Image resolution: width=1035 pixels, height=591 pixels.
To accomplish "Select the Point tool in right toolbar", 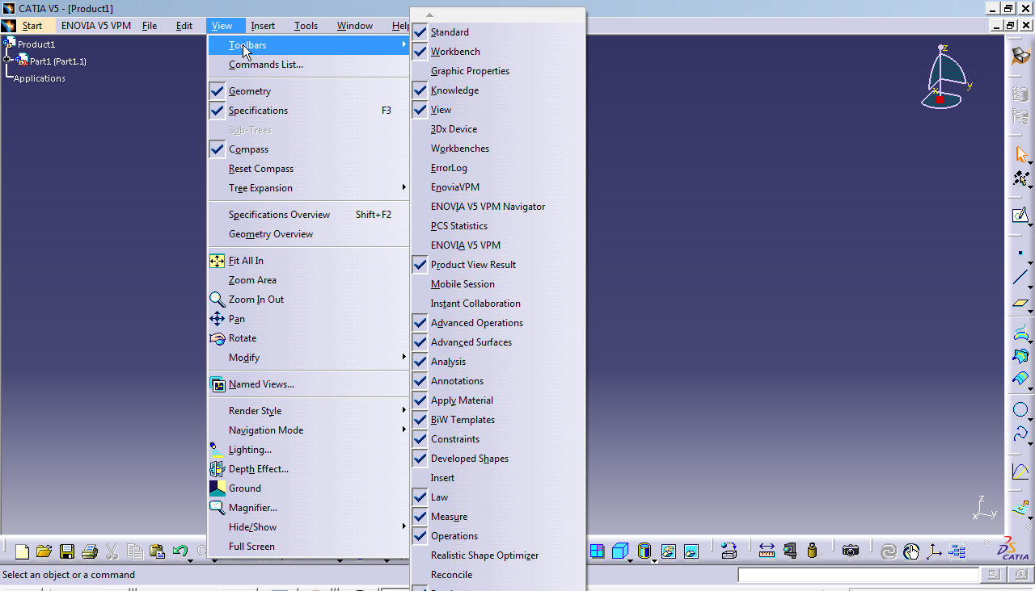I will tap(1020, 253).
